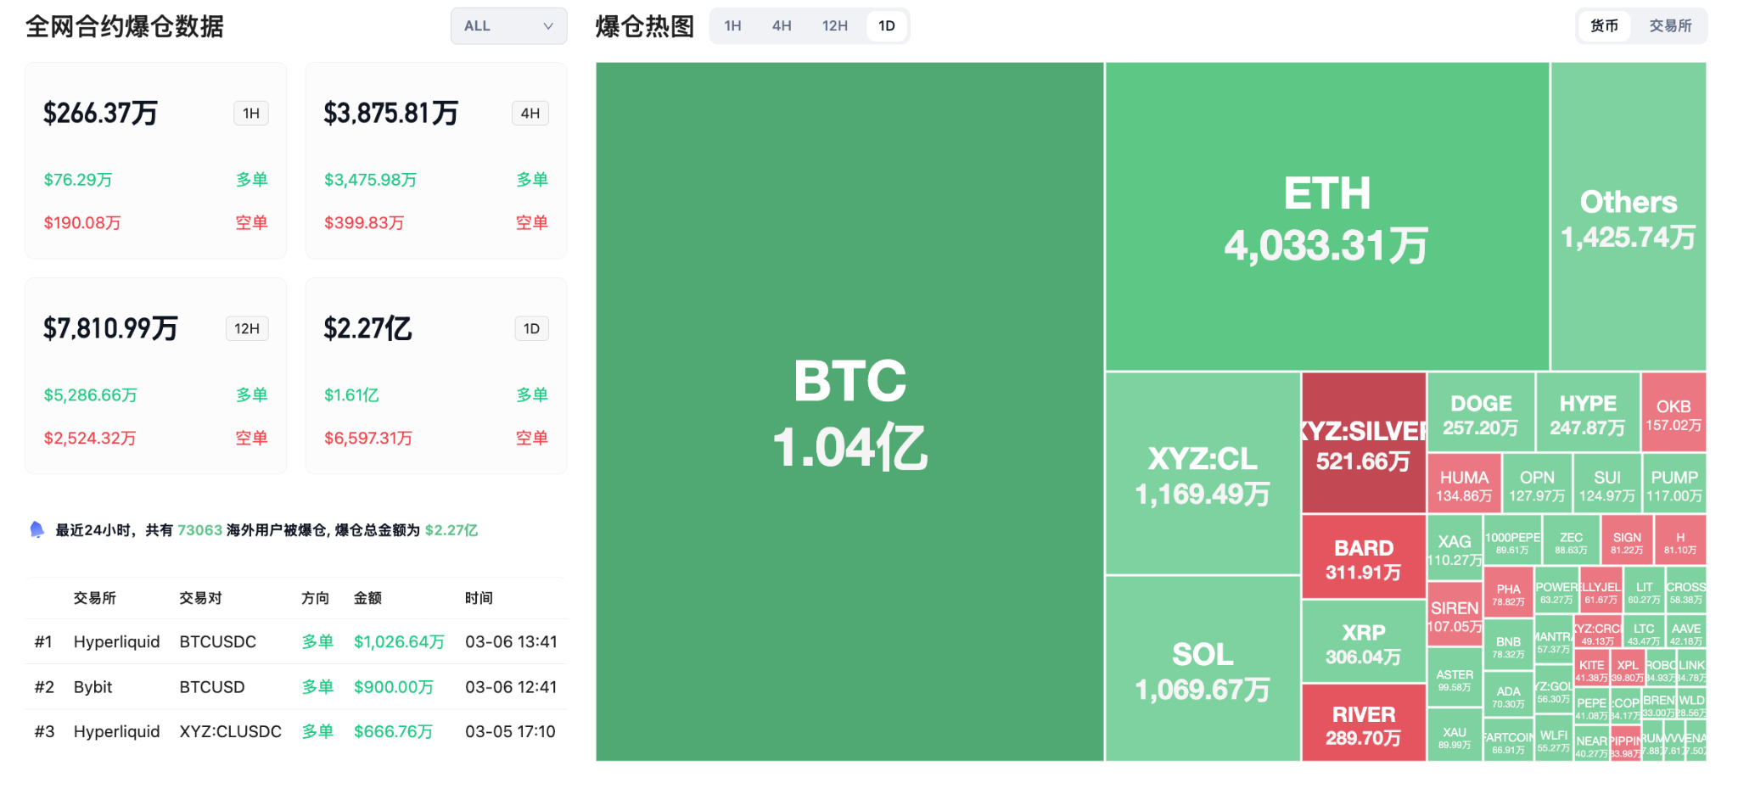Select the 1D heatmap timeframe
This screenshot has width=1738, height=794.
click(886, 25)
